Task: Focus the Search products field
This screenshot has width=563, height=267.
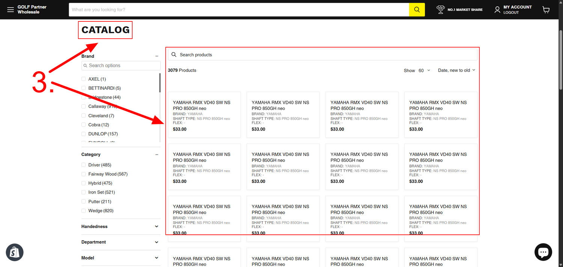Action: (322, 55)
